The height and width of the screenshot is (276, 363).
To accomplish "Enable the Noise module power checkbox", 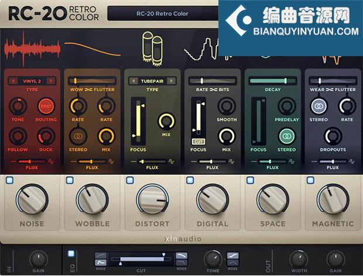I will click(x=9, y=180).
